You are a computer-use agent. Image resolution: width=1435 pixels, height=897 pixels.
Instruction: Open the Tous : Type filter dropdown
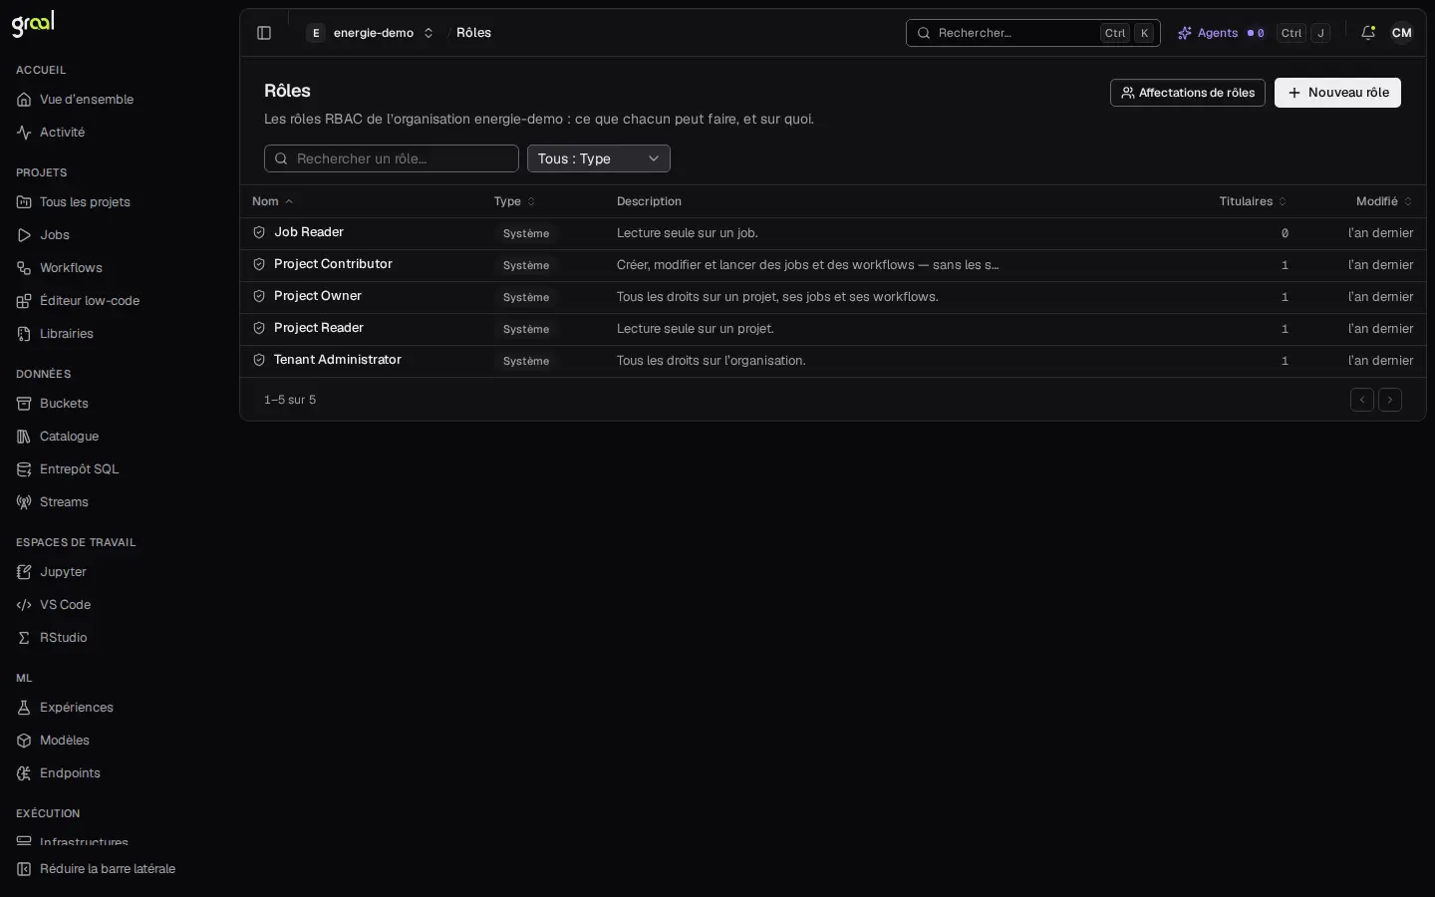point(599,158)
